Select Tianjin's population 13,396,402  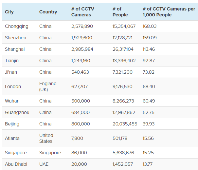point(124,61)
